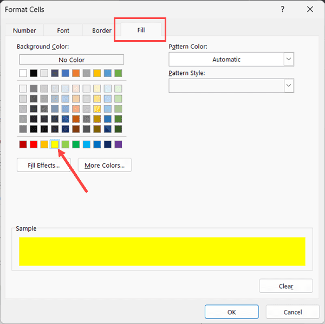Go to the Border tab
The width and height of the screenshot is (325, 324).
pos(101,31)
